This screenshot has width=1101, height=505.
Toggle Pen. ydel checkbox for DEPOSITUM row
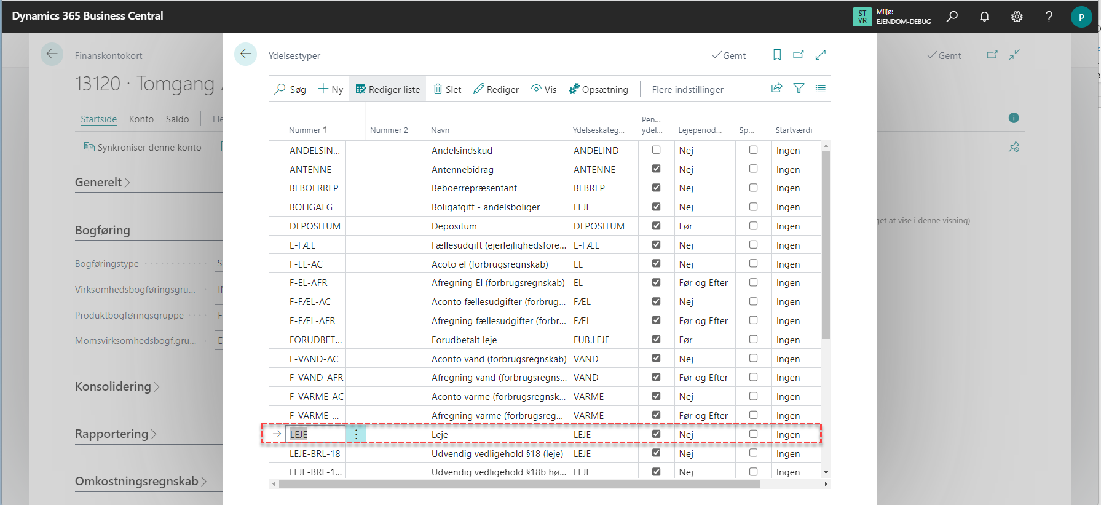[x=656, y=226]
